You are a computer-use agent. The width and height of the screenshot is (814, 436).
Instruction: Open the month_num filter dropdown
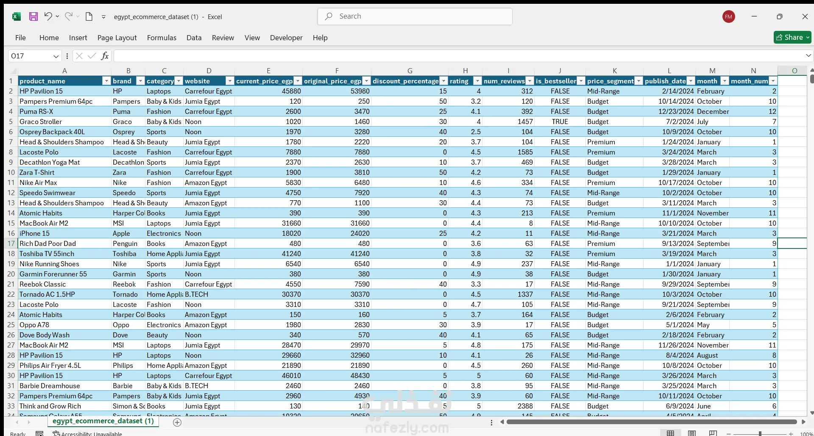[x=773, y=81]
